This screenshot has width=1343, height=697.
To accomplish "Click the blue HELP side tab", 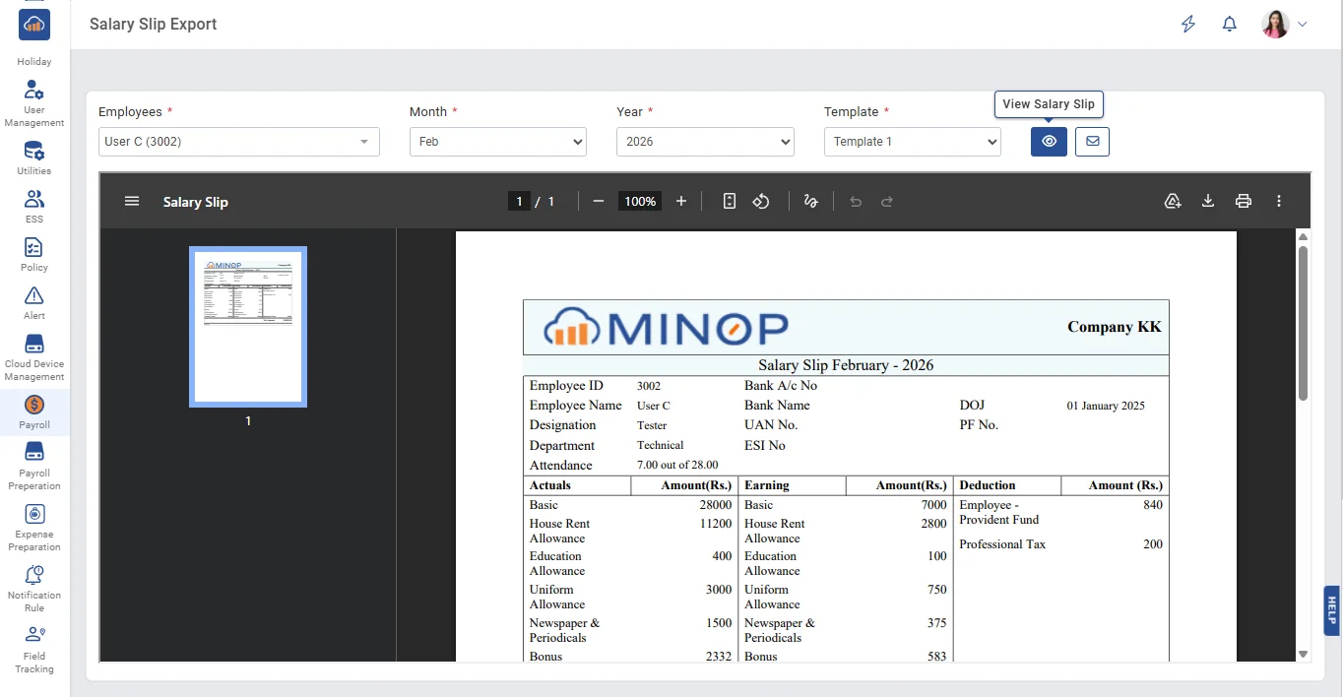I will click(1332, 610).
